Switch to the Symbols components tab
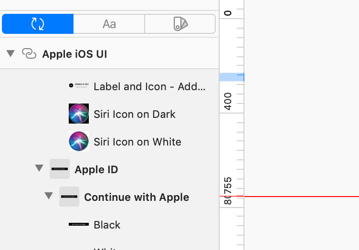The image size is (359, 250). (x=38, y=24)
